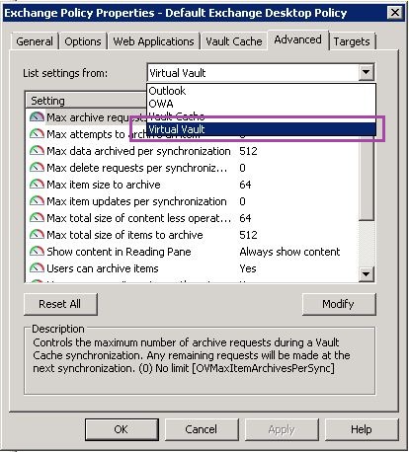409x452 pixels.
Task: Select the Max data archived per synchronization setting
Action: (x=138, y=151)
